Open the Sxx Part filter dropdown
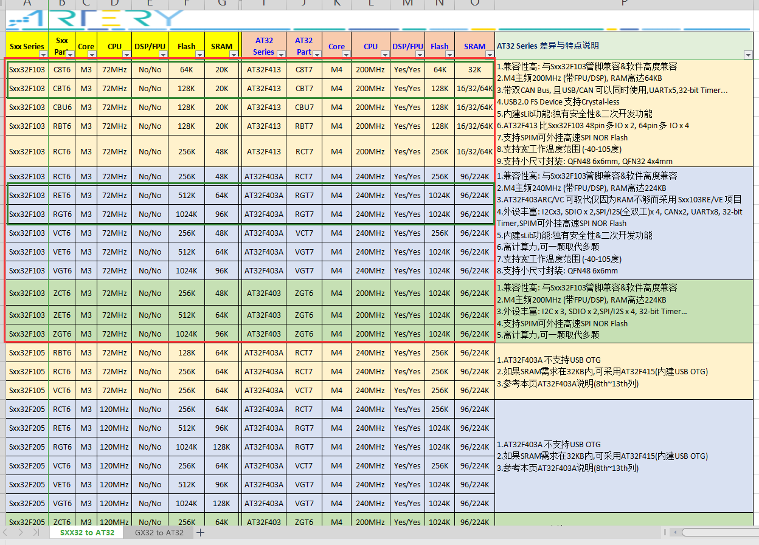This screenshot has width=759, height=545. tap(70, 55)
